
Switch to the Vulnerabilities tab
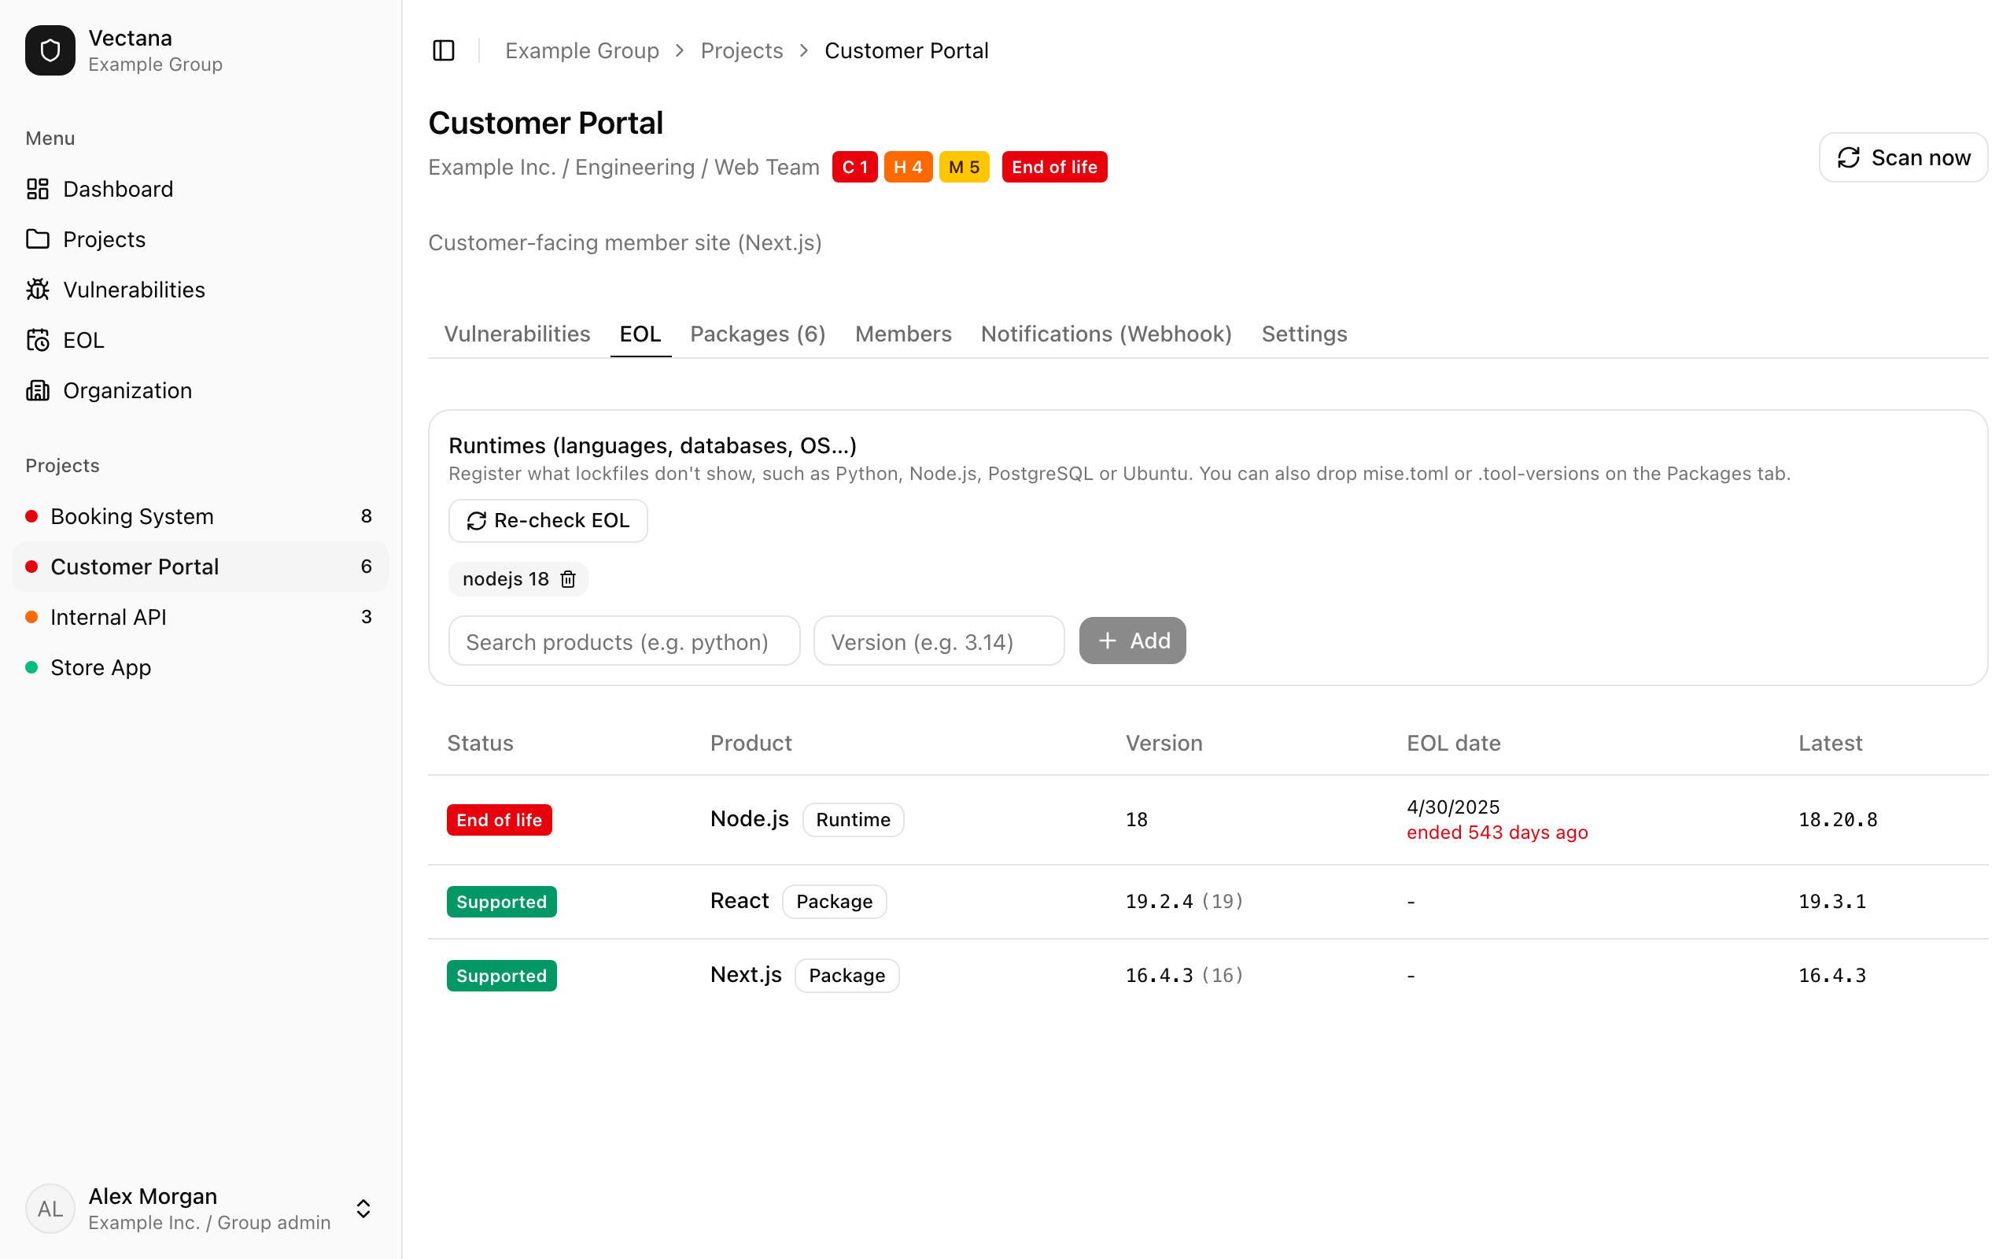tap(517, 334)
